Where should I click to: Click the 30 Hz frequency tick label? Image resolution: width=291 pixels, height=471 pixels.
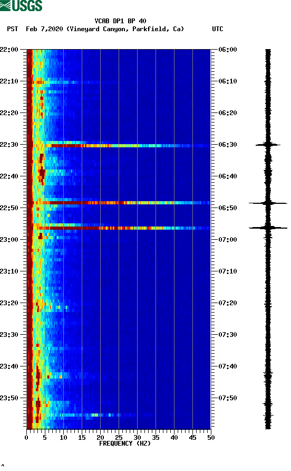click(137, 438)
